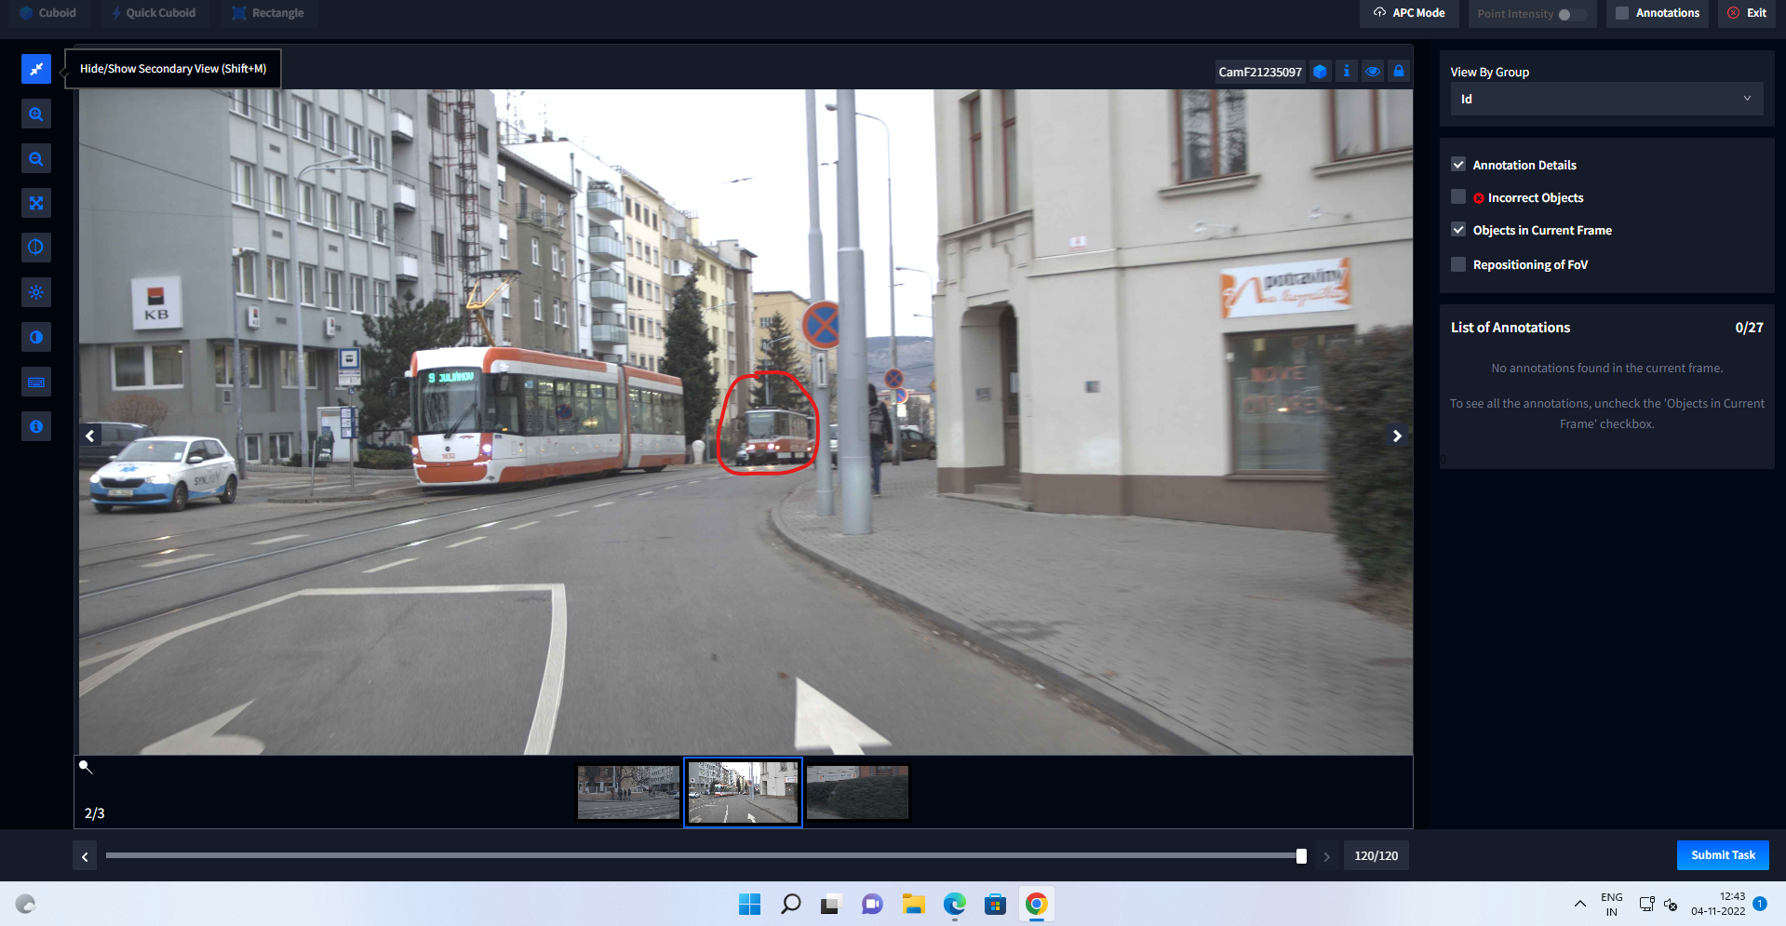
Task: Select the Rectangle tool
Action: pyautogui.click(x=268, y=13)
